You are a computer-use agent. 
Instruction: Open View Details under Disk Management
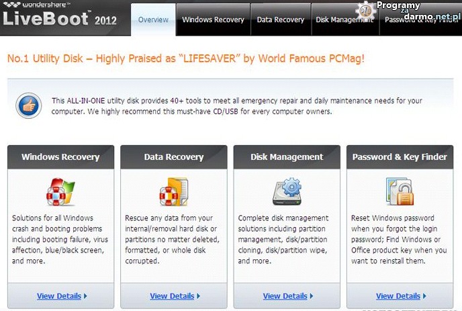pos(287,296)
